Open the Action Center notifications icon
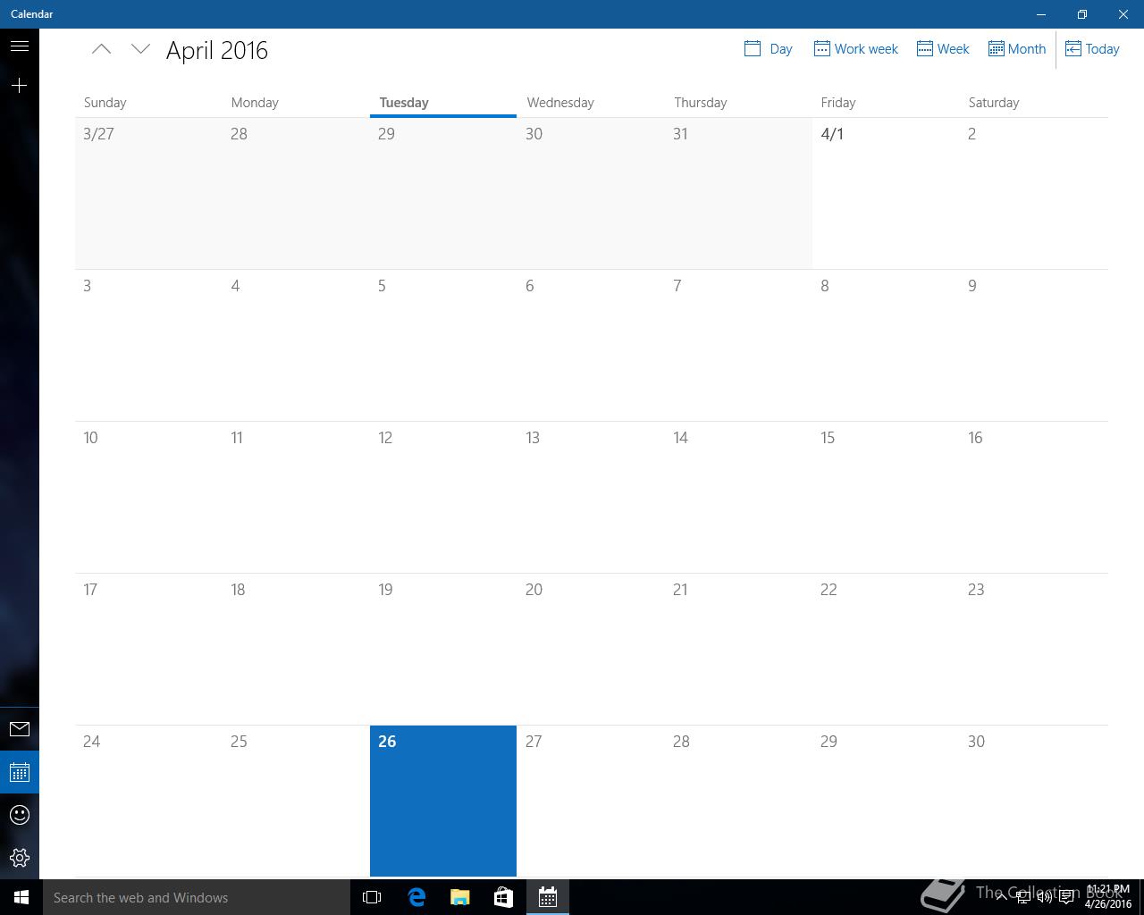The height and width of the screenshot is (915, 1144). 1066,897
